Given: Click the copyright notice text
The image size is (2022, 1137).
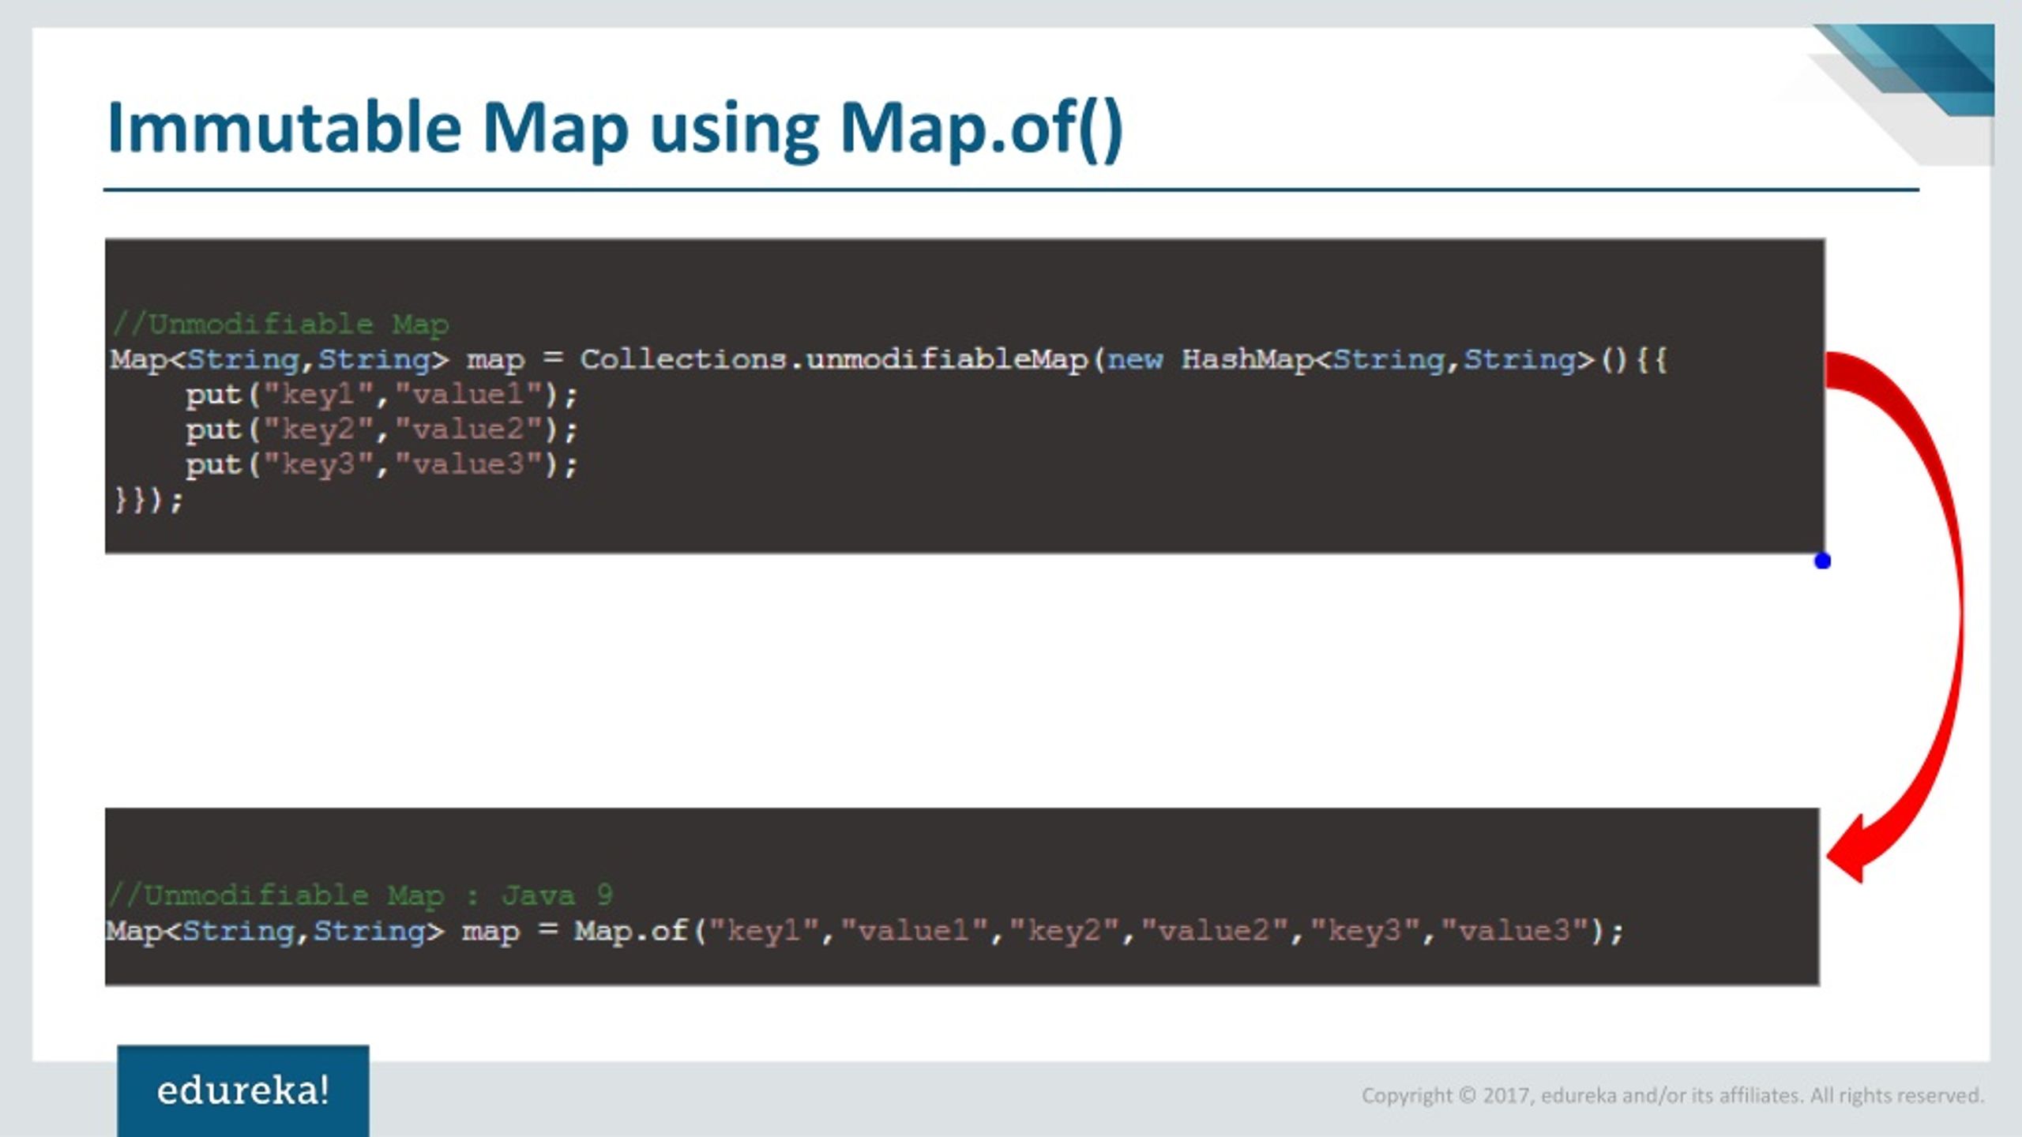Looking at the screenshot, I should (x=1672, y=1096).
